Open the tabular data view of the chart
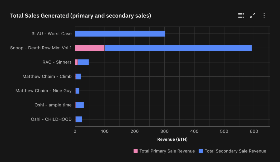Screen dimensions: 280x162 tap(241, 16)
